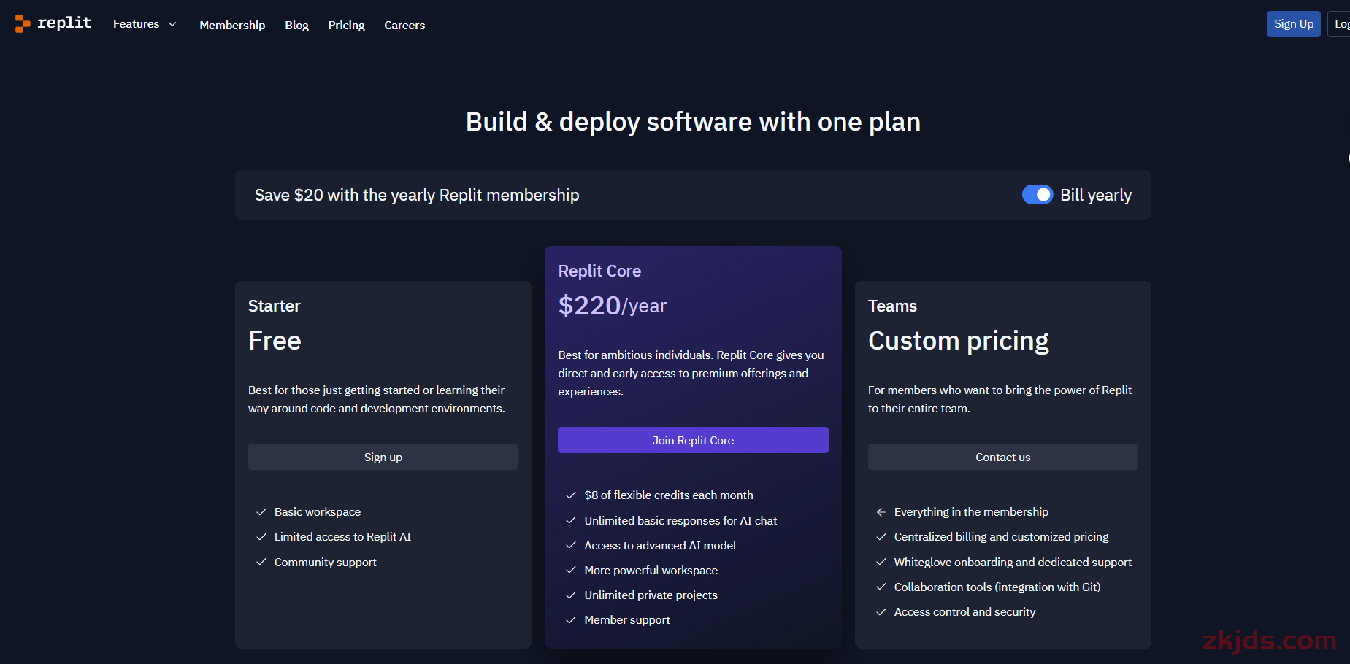Viewport: 1350px width, 664px height.
Task: Click the checkmark beside Community support
Action: click(x=261, y=562)
